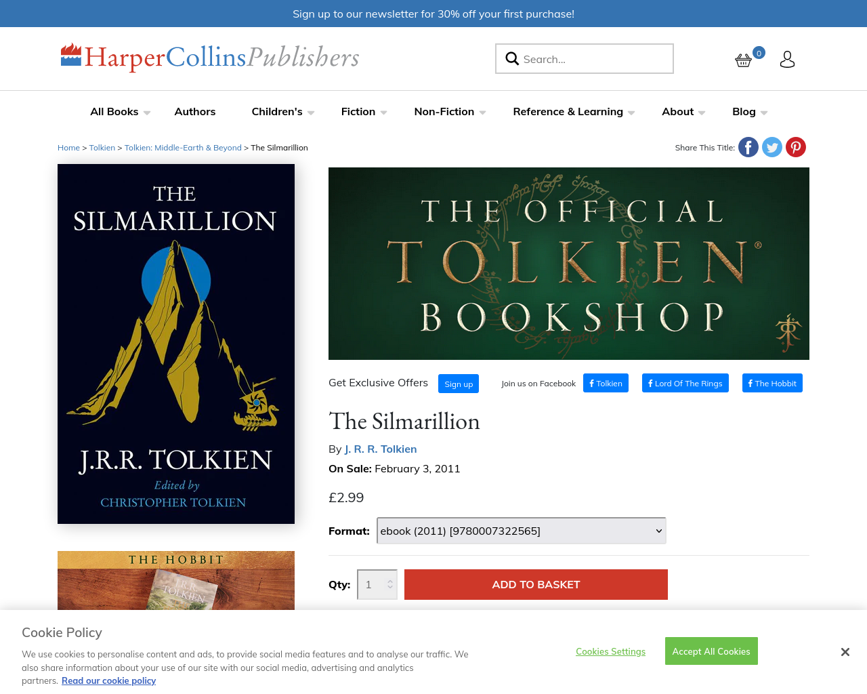Open the Authors menu item
The height and width of the screenshot is (694, 867).
pos(195,112)
